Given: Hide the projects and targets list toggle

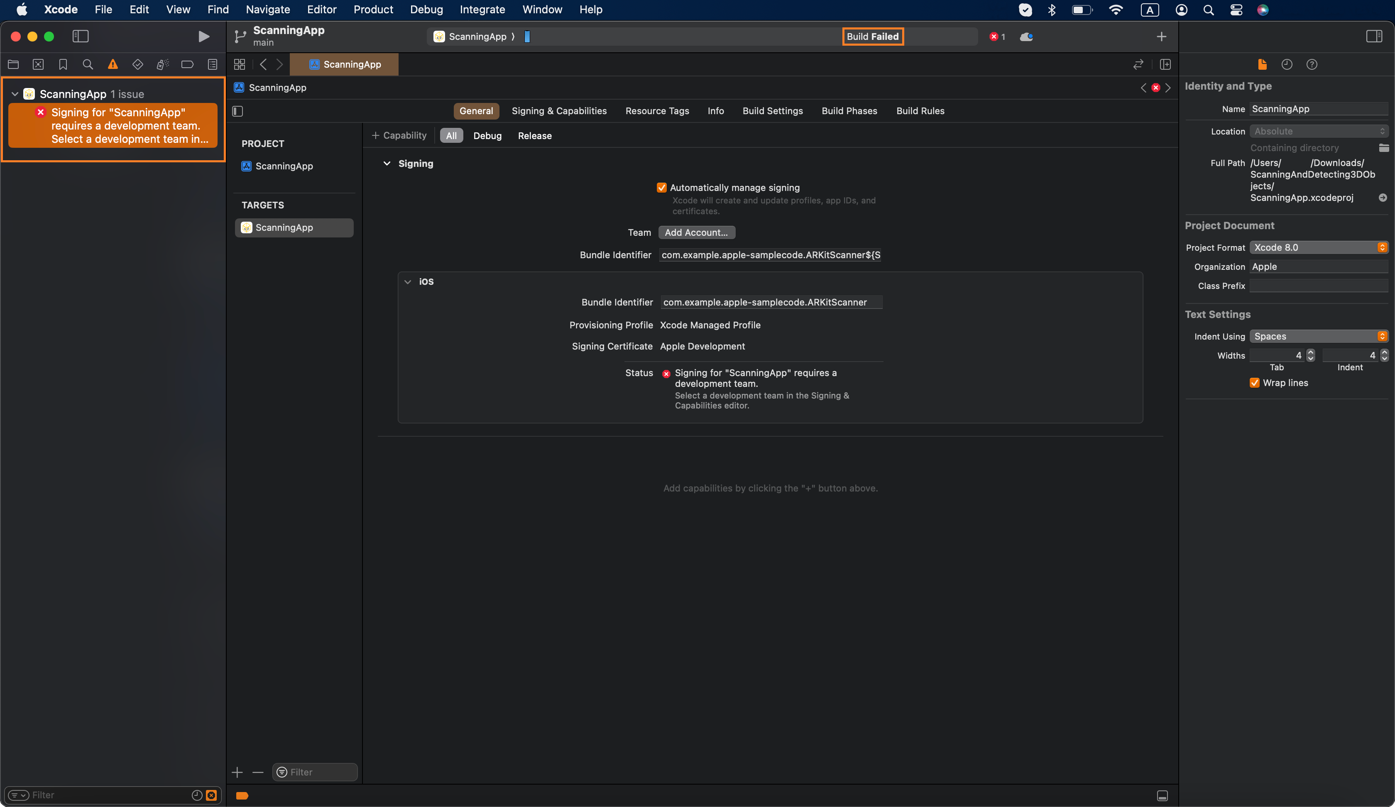Looking at the screenshot, I should pos(237,111).
